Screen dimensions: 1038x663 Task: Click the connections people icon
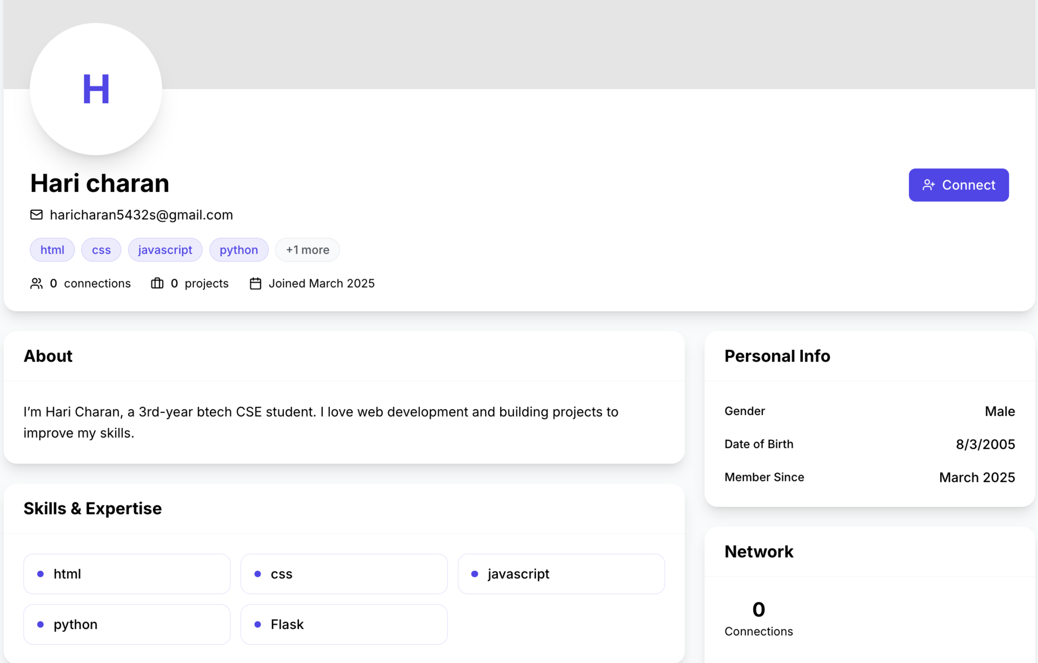[x=36, y=284]
